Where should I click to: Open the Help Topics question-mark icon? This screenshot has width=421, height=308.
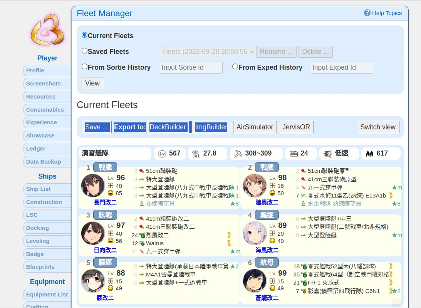coord(367,13)
